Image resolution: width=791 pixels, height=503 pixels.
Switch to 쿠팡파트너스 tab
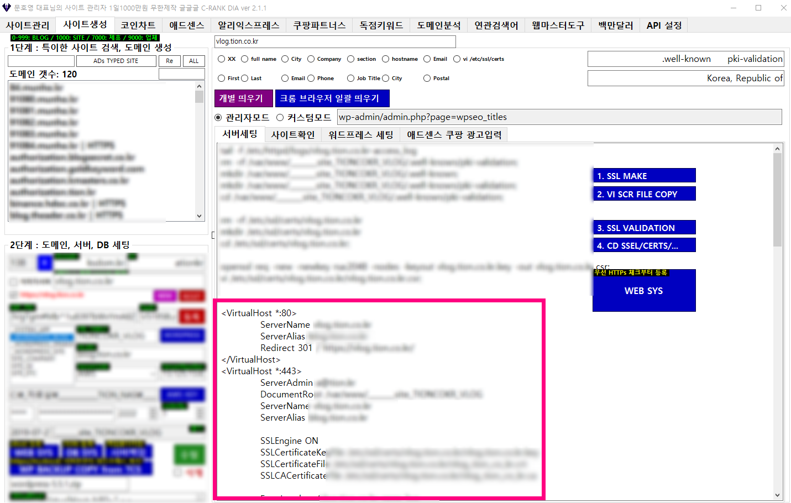(319, 25)
